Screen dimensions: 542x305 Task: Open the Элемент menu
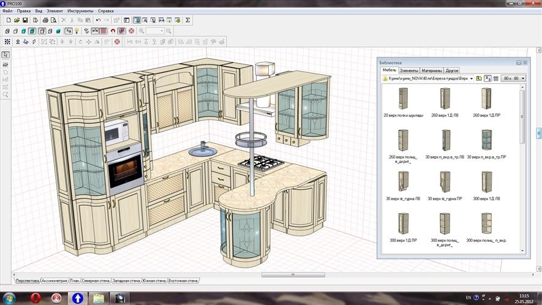coord(55,11)
